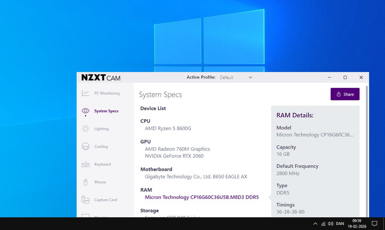This screenshot has width=385, height=230.
Task: Select the Micron Technology RAM entry
Action: pos(202,197)
